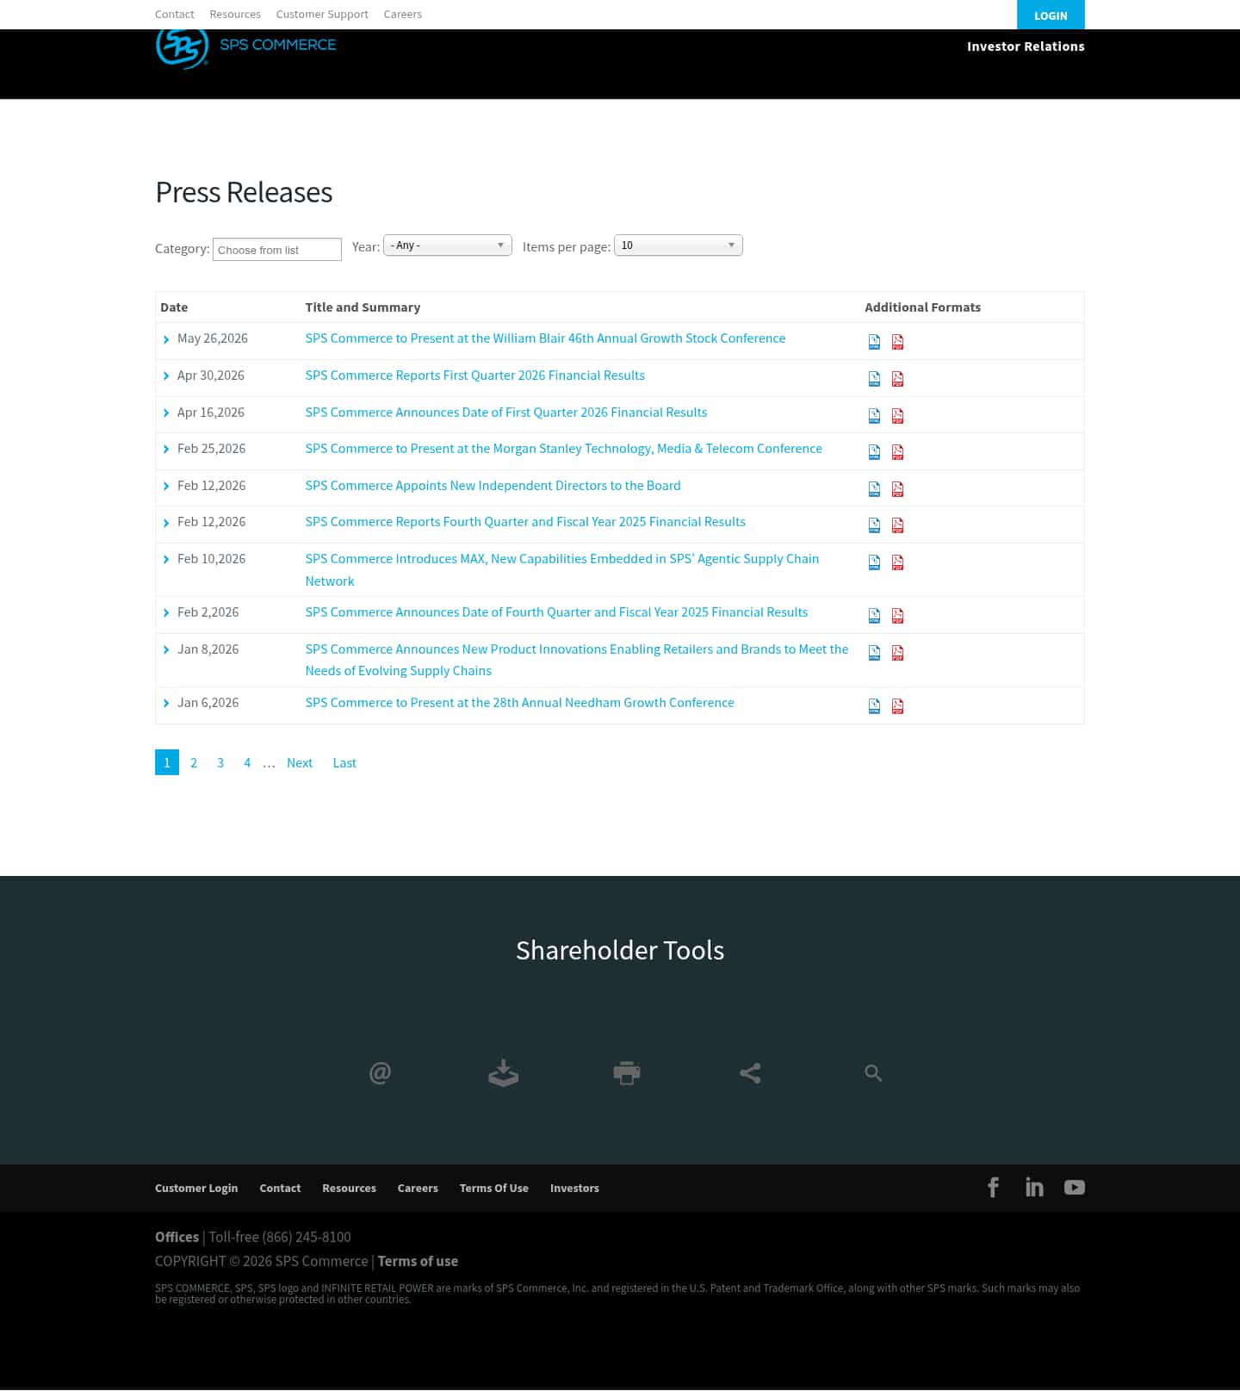
Task: Open the bold Terms of use copyright link
Action: point(418,1262)
